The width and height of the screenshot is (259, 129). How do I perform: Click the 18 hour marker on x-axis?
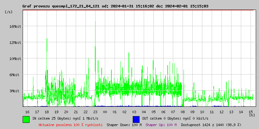click(x=47, y=112)
